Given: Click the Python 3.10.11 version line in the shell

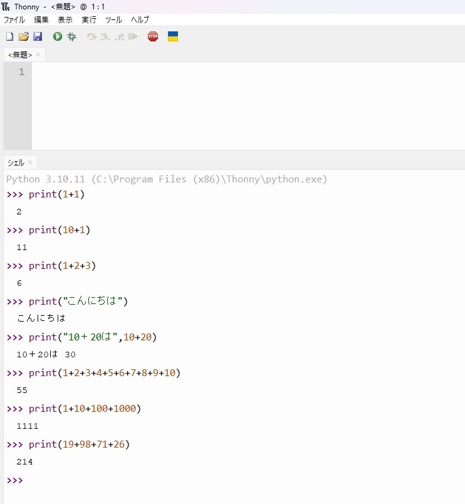Looking at the screenshot, I should pyautogui.click(x=167, y=179).
